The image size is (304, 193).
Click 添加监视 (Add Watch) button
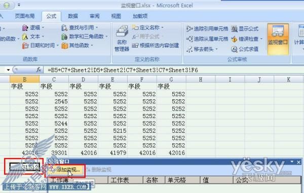pyautogui.click(x=65, y=170)
